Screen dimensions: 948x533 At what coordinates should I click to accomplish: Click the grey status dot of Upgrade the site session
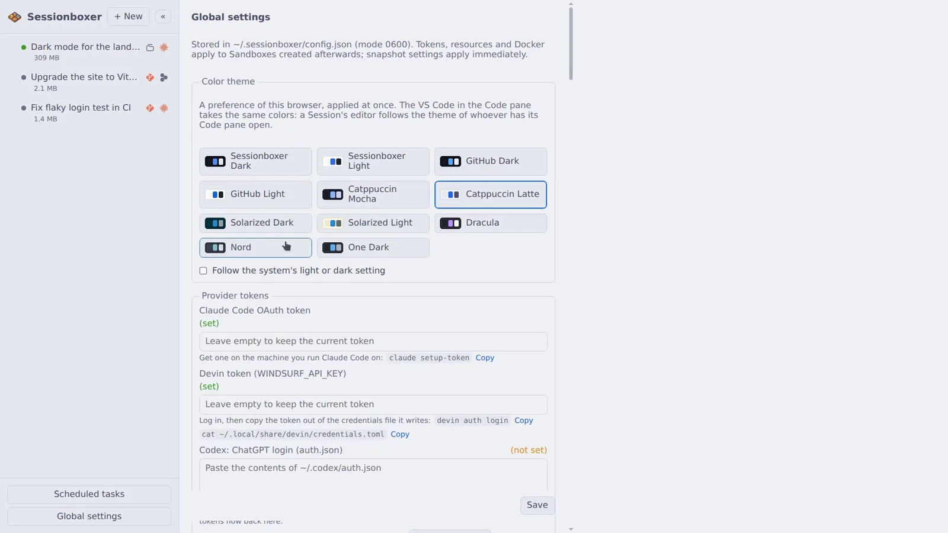[24, 78]
